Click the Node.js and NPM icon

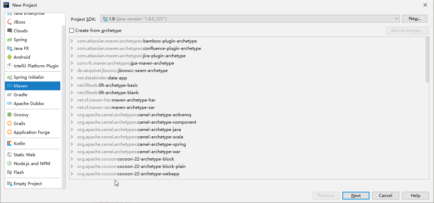point(9,164)
